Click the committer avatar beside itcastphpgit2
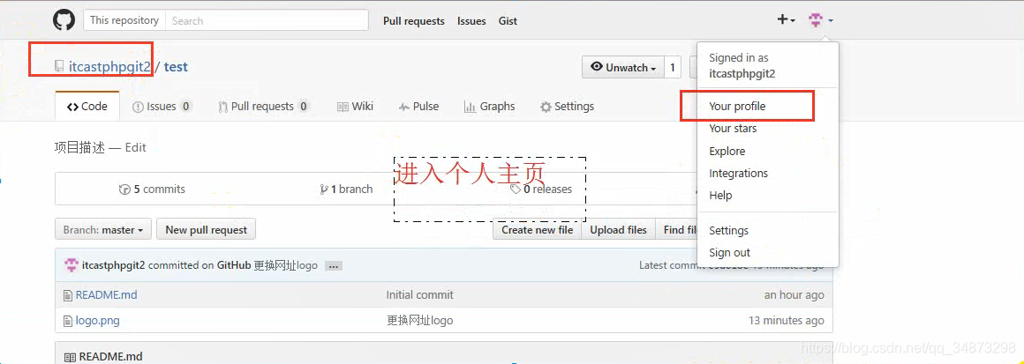The height and width of the screenshot is (364, 1024). (x=72, y=265)
